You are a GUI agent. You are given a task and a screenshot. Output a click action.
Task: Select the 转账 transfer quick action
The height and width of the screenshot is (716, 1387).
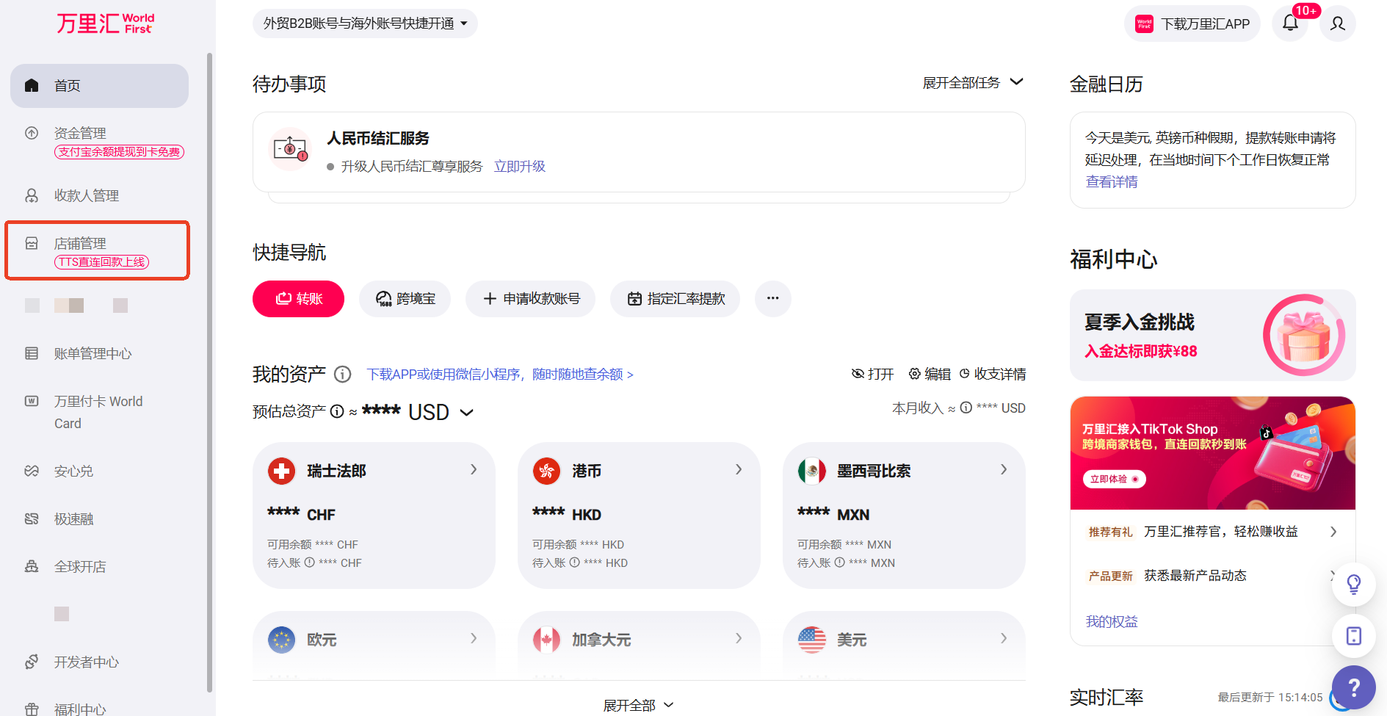click(298, 299)
